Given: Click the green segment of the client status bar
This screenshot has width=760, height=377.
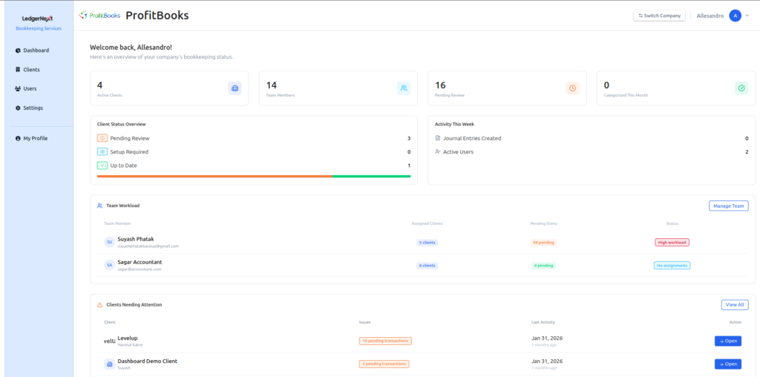Looking at the screenshot, I should (x=372, y=177).
